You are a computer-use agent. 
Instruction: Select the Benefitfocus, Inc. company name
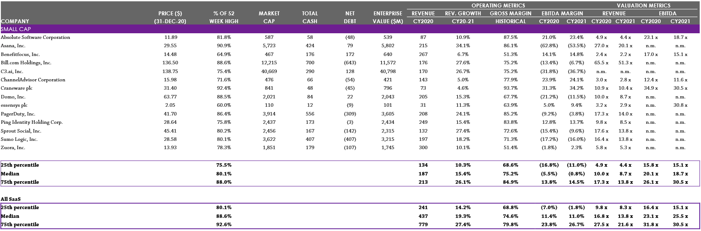[20, 55]
